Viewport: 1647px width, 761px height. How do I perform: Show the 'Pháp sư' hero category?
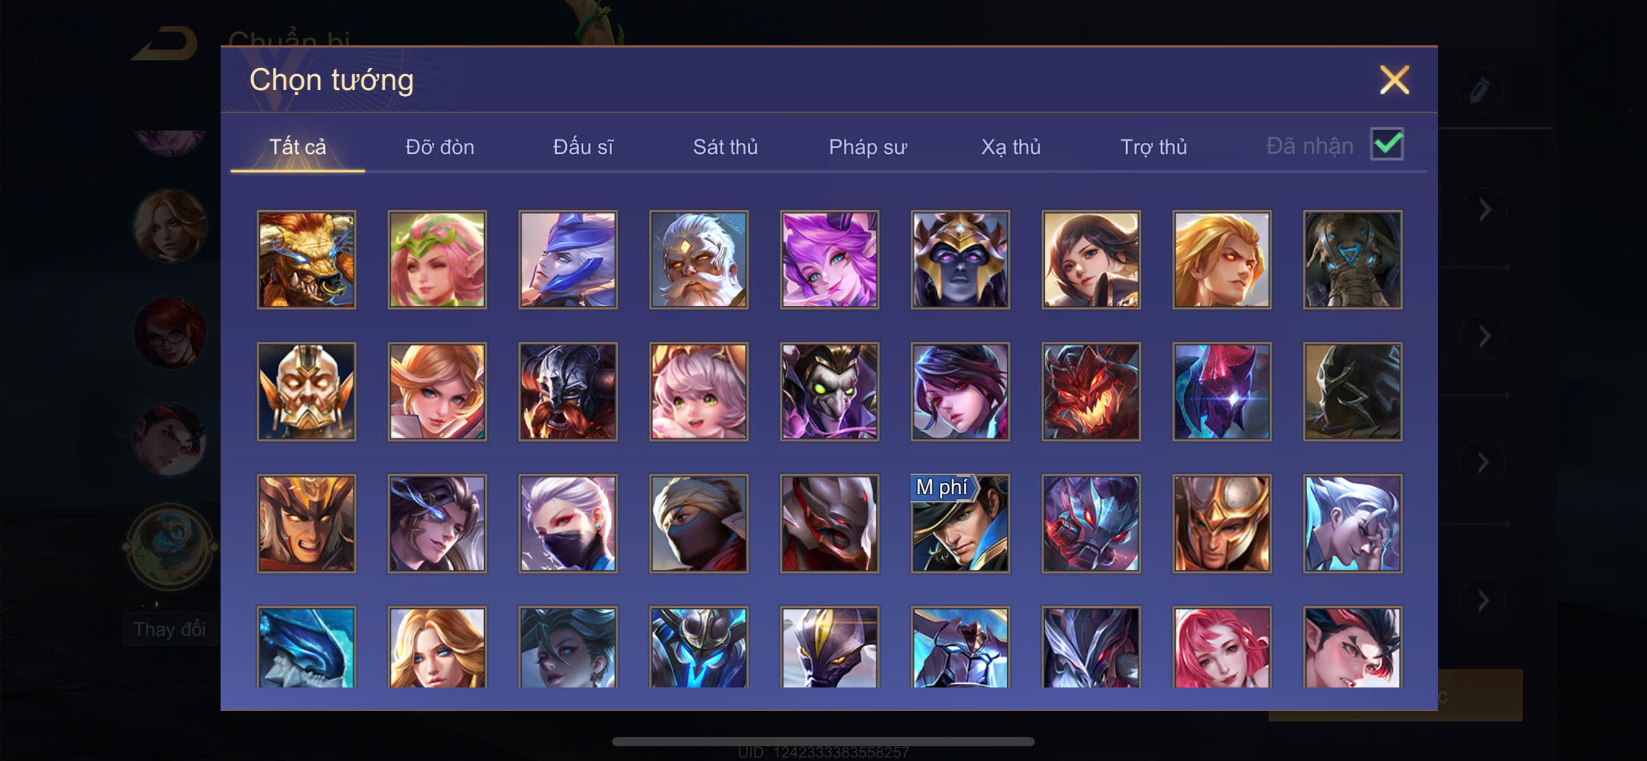(x=868, y=147)
